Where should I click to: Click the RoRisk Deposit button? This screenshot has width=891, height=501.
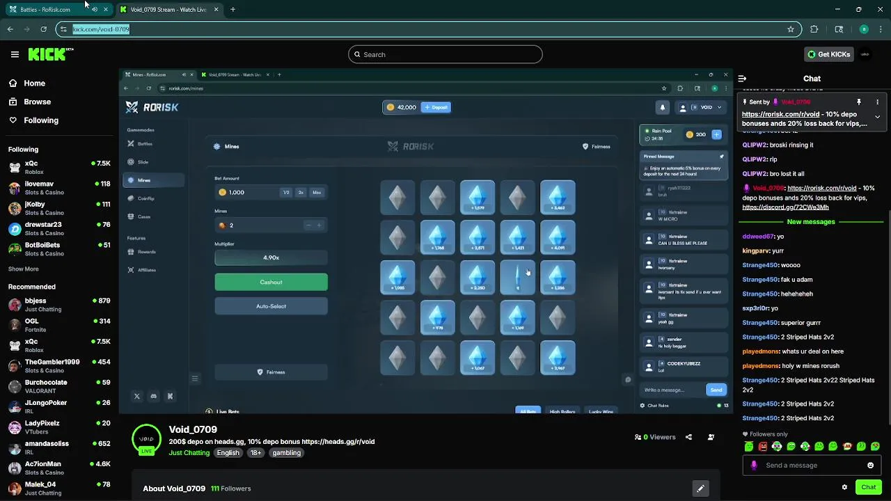(x=436, y=107)
